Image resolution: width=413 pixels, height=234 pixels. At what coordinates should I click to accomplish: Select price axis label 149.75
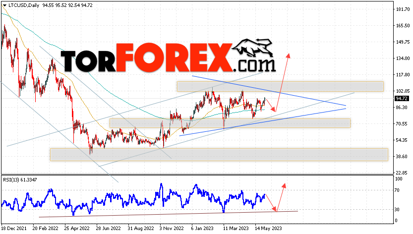pyautogui.click(x=403, y=42)
